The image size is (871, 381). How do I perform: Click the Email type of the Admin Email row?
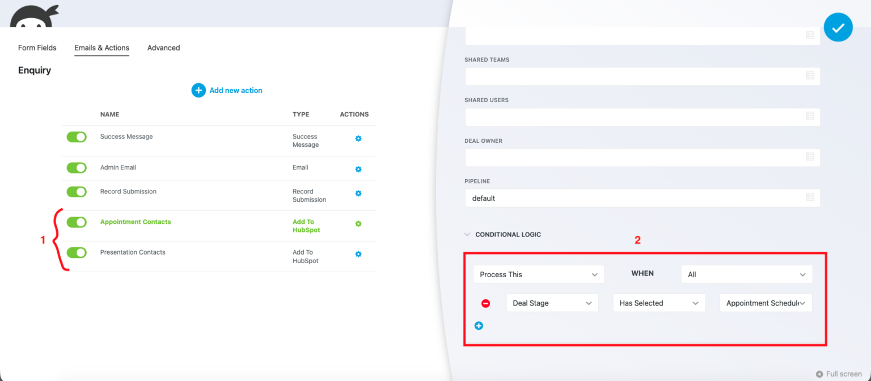pos(301,167)
